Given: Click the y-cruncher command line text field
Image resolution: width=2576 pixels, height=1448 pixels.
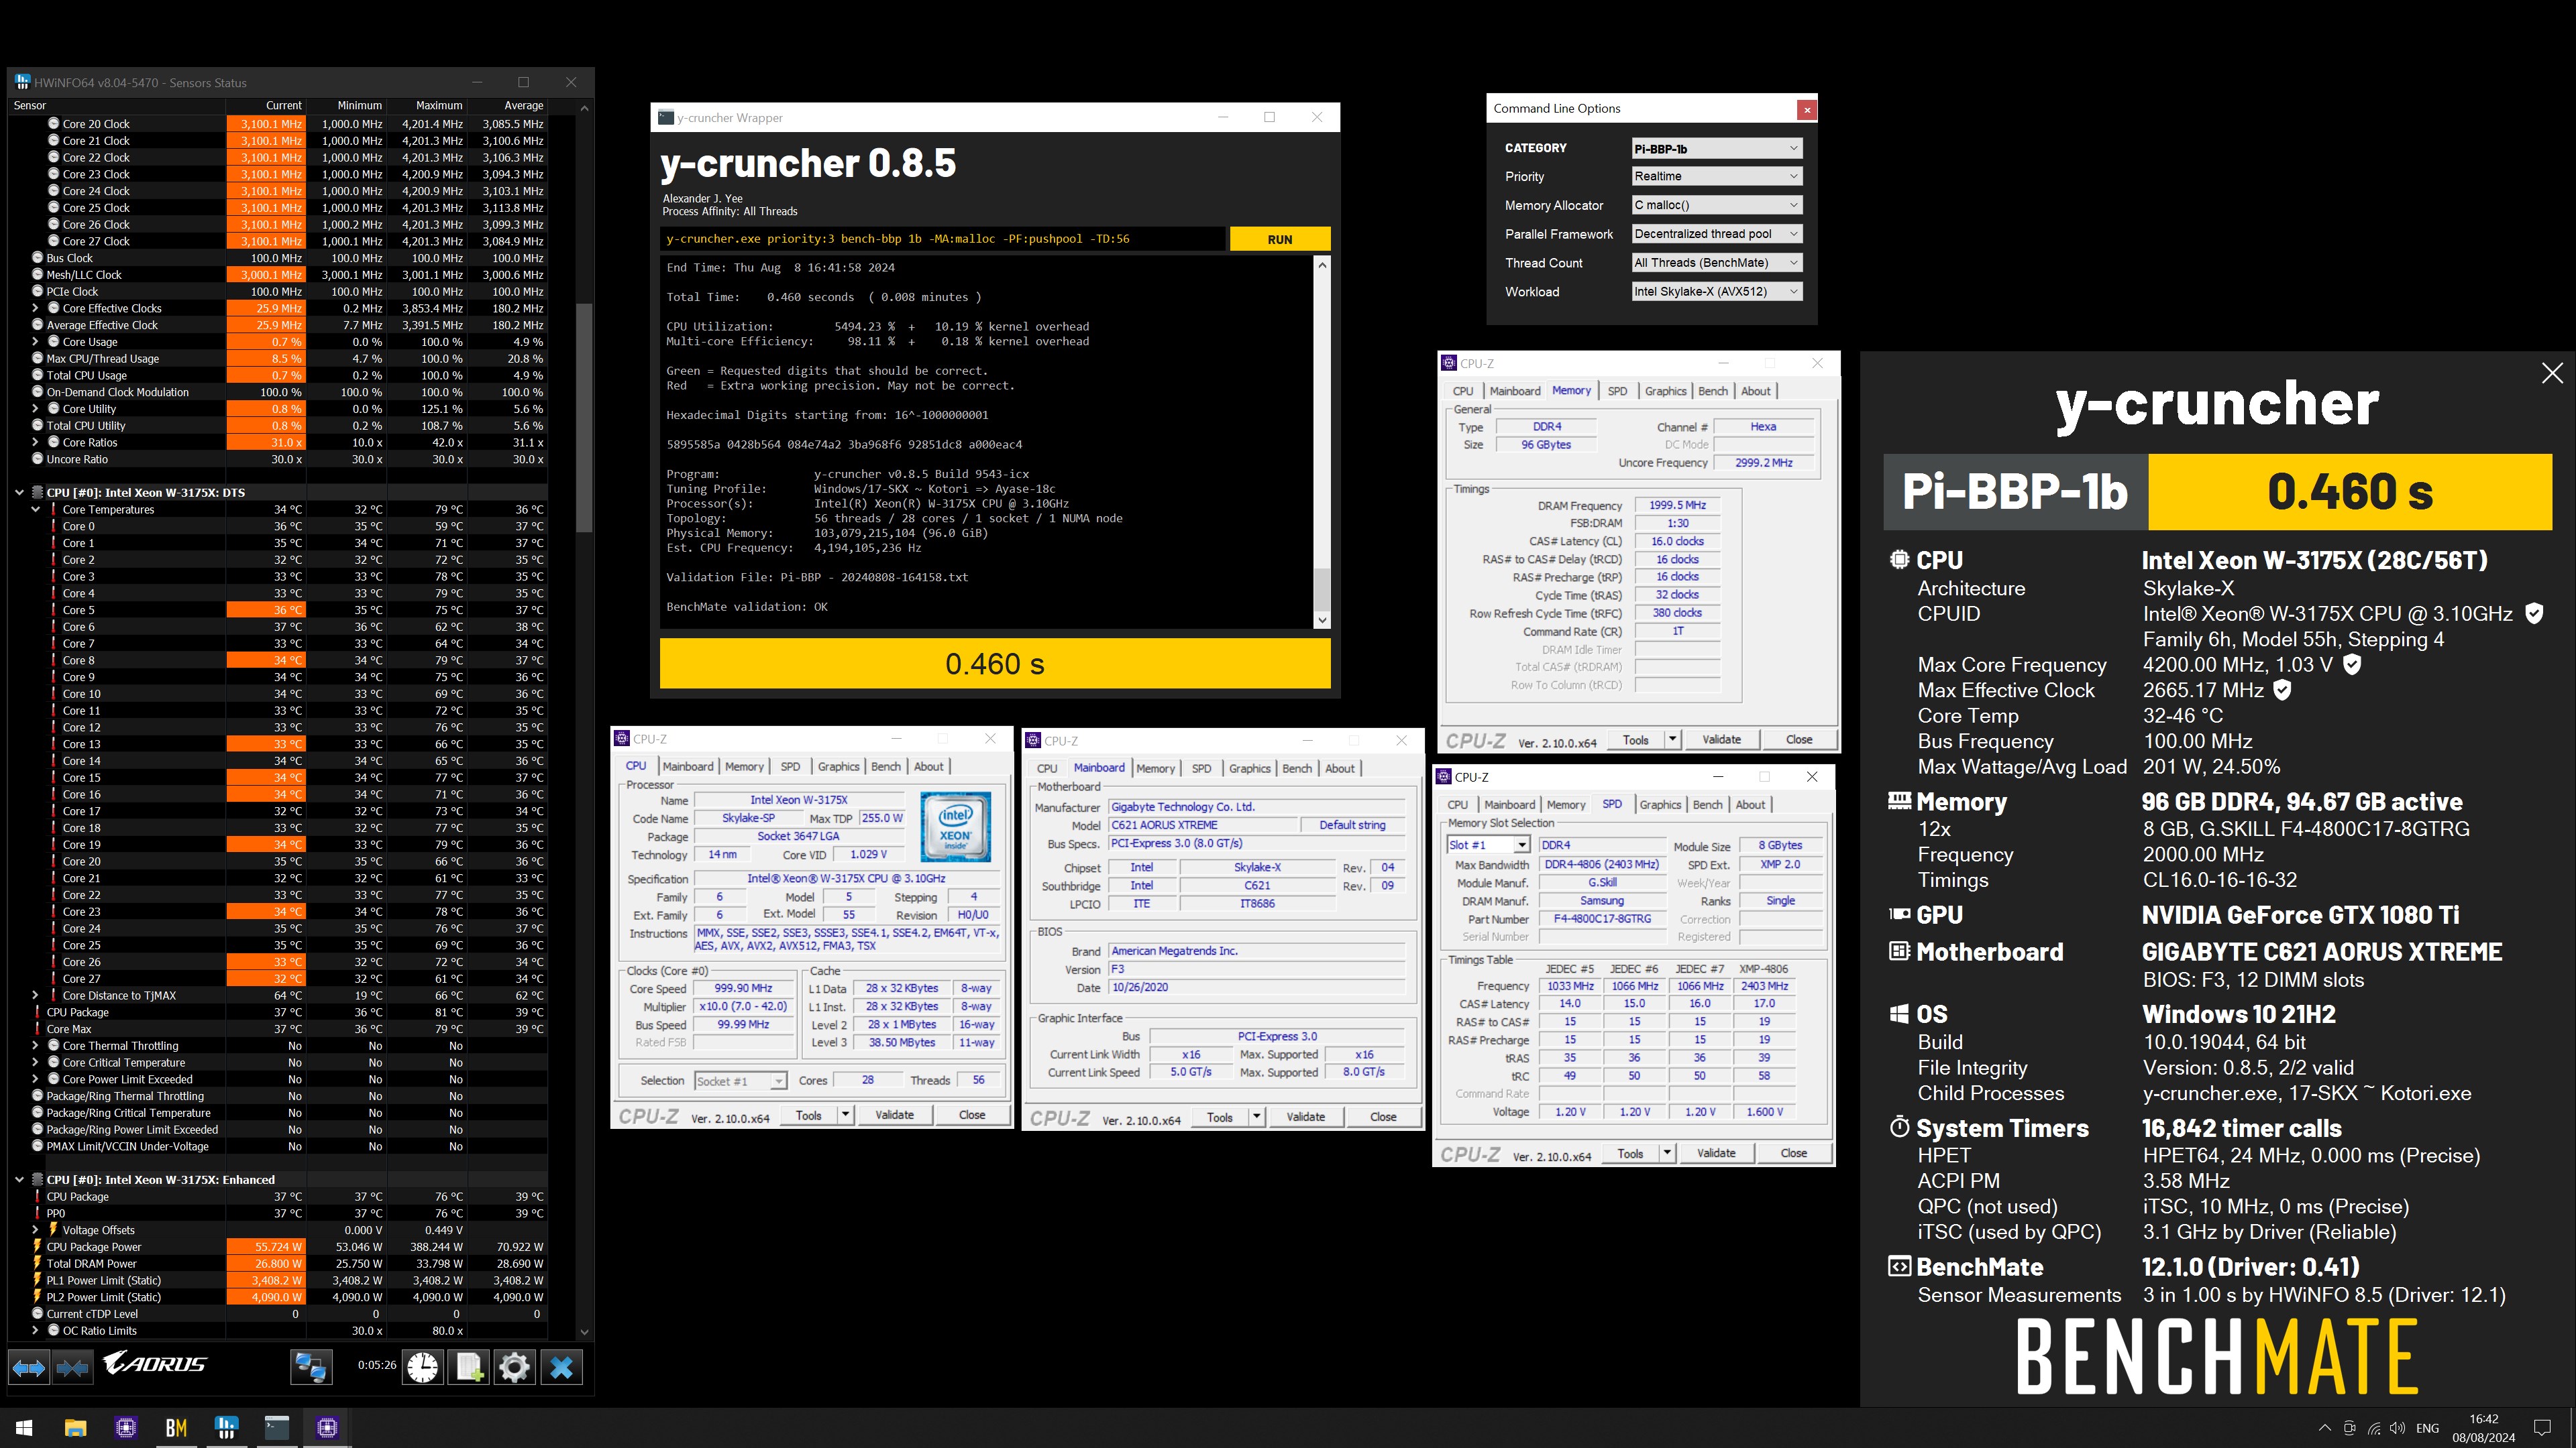Looking at the screenshot, I should 942,239.
